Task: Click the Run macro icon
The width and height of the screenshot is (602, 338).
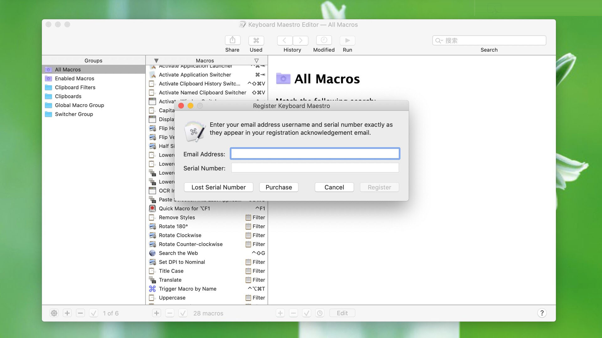Action: pyautogui.click(x=347, y=40)
